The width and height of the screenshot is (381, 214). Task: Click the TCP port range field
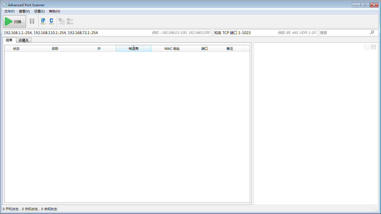click(244, 33)
